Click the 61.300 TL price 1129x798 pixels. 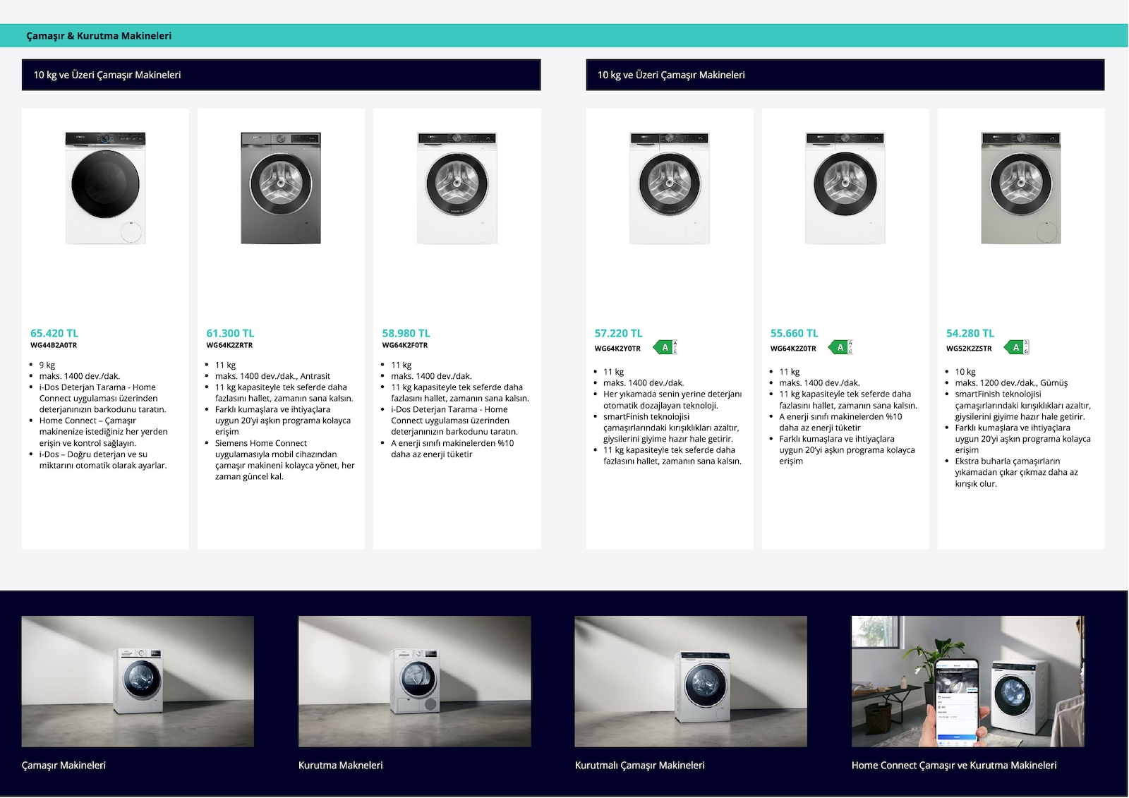click(x=230, y=333)
